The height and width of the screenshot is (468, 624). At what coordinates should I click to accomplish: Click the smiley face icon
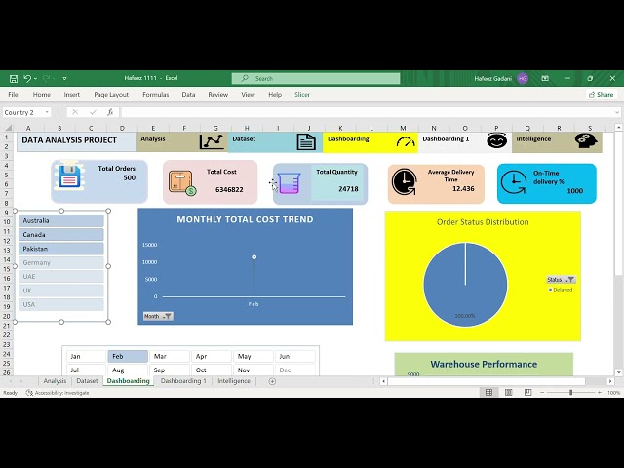click(497, 140)
